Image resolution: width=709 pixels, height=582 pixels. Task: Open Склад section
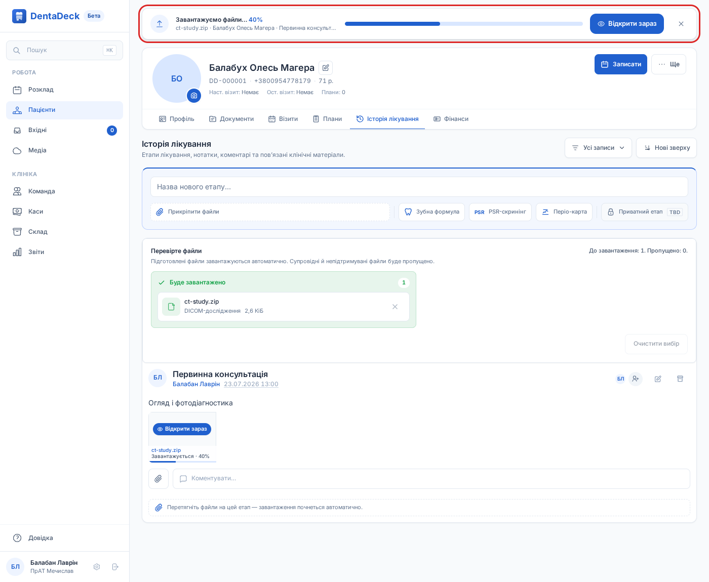pyautogui.click(x=65, y=232)
